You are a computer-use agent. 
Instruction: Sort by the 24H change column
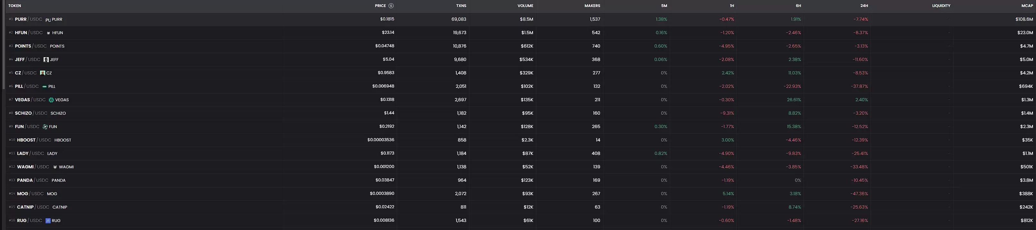[x=864, y=6]
